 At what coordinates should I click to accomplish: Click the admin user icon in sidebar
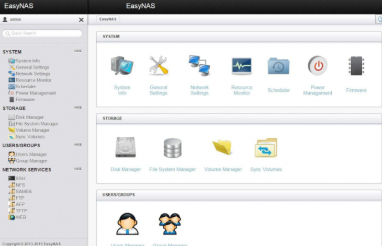[5, 19]
